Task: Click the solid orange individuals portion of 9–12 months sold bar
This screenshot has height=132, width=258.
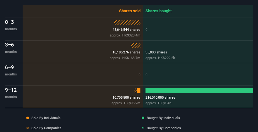Action: click(x=139, y=91)
